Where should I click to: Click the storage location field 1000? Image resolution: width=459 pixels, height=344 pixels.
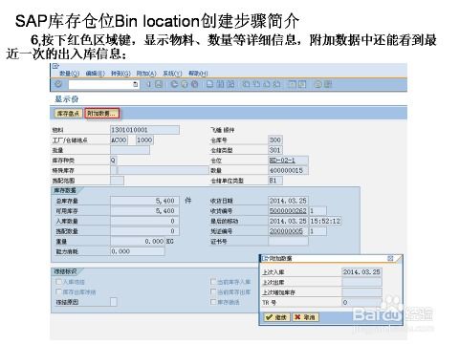click(144, 140)
